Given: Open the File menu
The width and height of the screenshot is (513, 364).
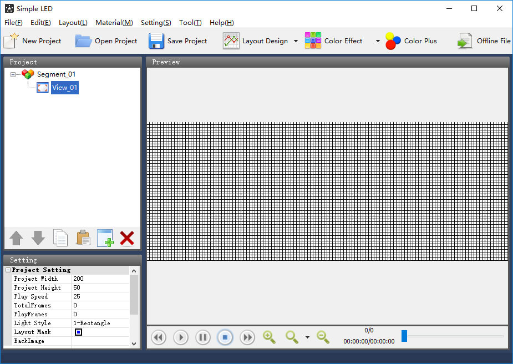Looking at the screenshot, I should 13,23.
